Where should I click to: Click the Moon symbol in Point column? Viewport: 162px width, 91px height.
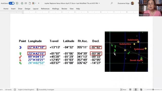[20, 48]
